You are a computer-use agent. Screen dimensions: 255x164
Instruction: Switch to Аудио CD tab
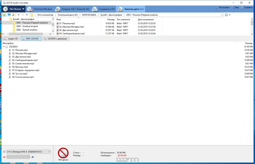pos(11,39)
